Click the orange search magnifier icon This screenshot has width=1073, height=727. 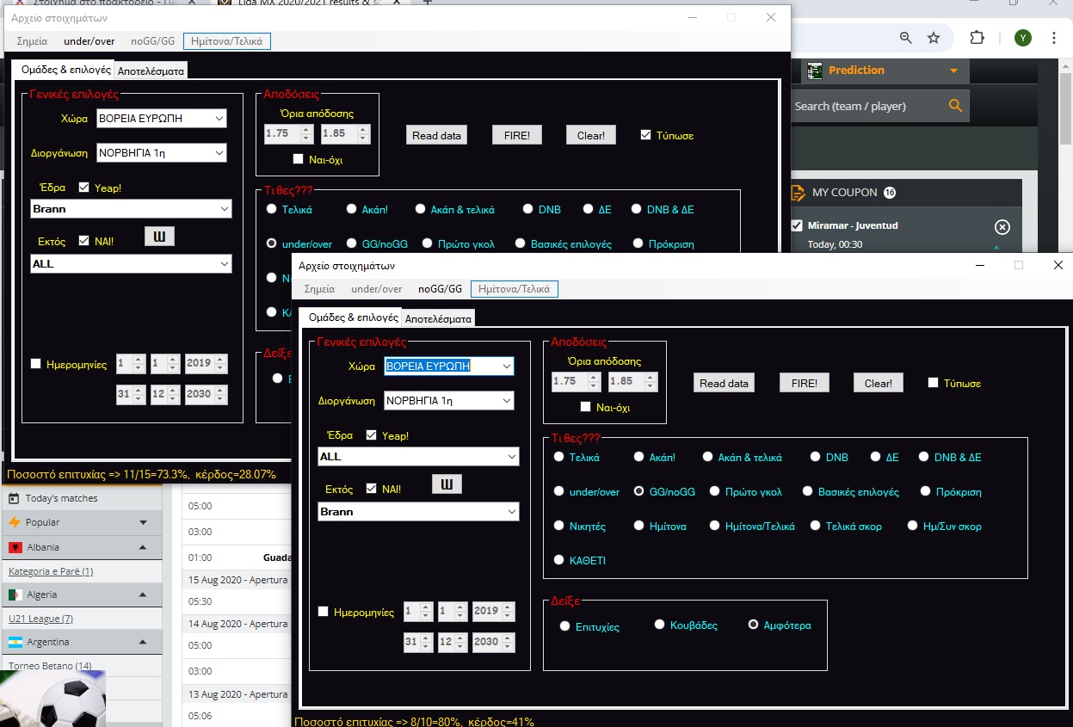(x=955, y=106)
